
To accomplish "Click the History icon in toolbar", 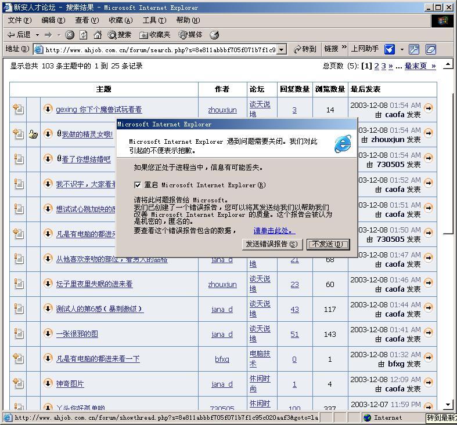I will coord(214,35).
